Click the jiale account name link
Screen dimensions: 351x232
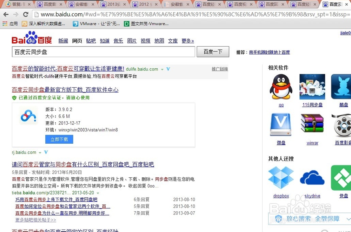346,33
